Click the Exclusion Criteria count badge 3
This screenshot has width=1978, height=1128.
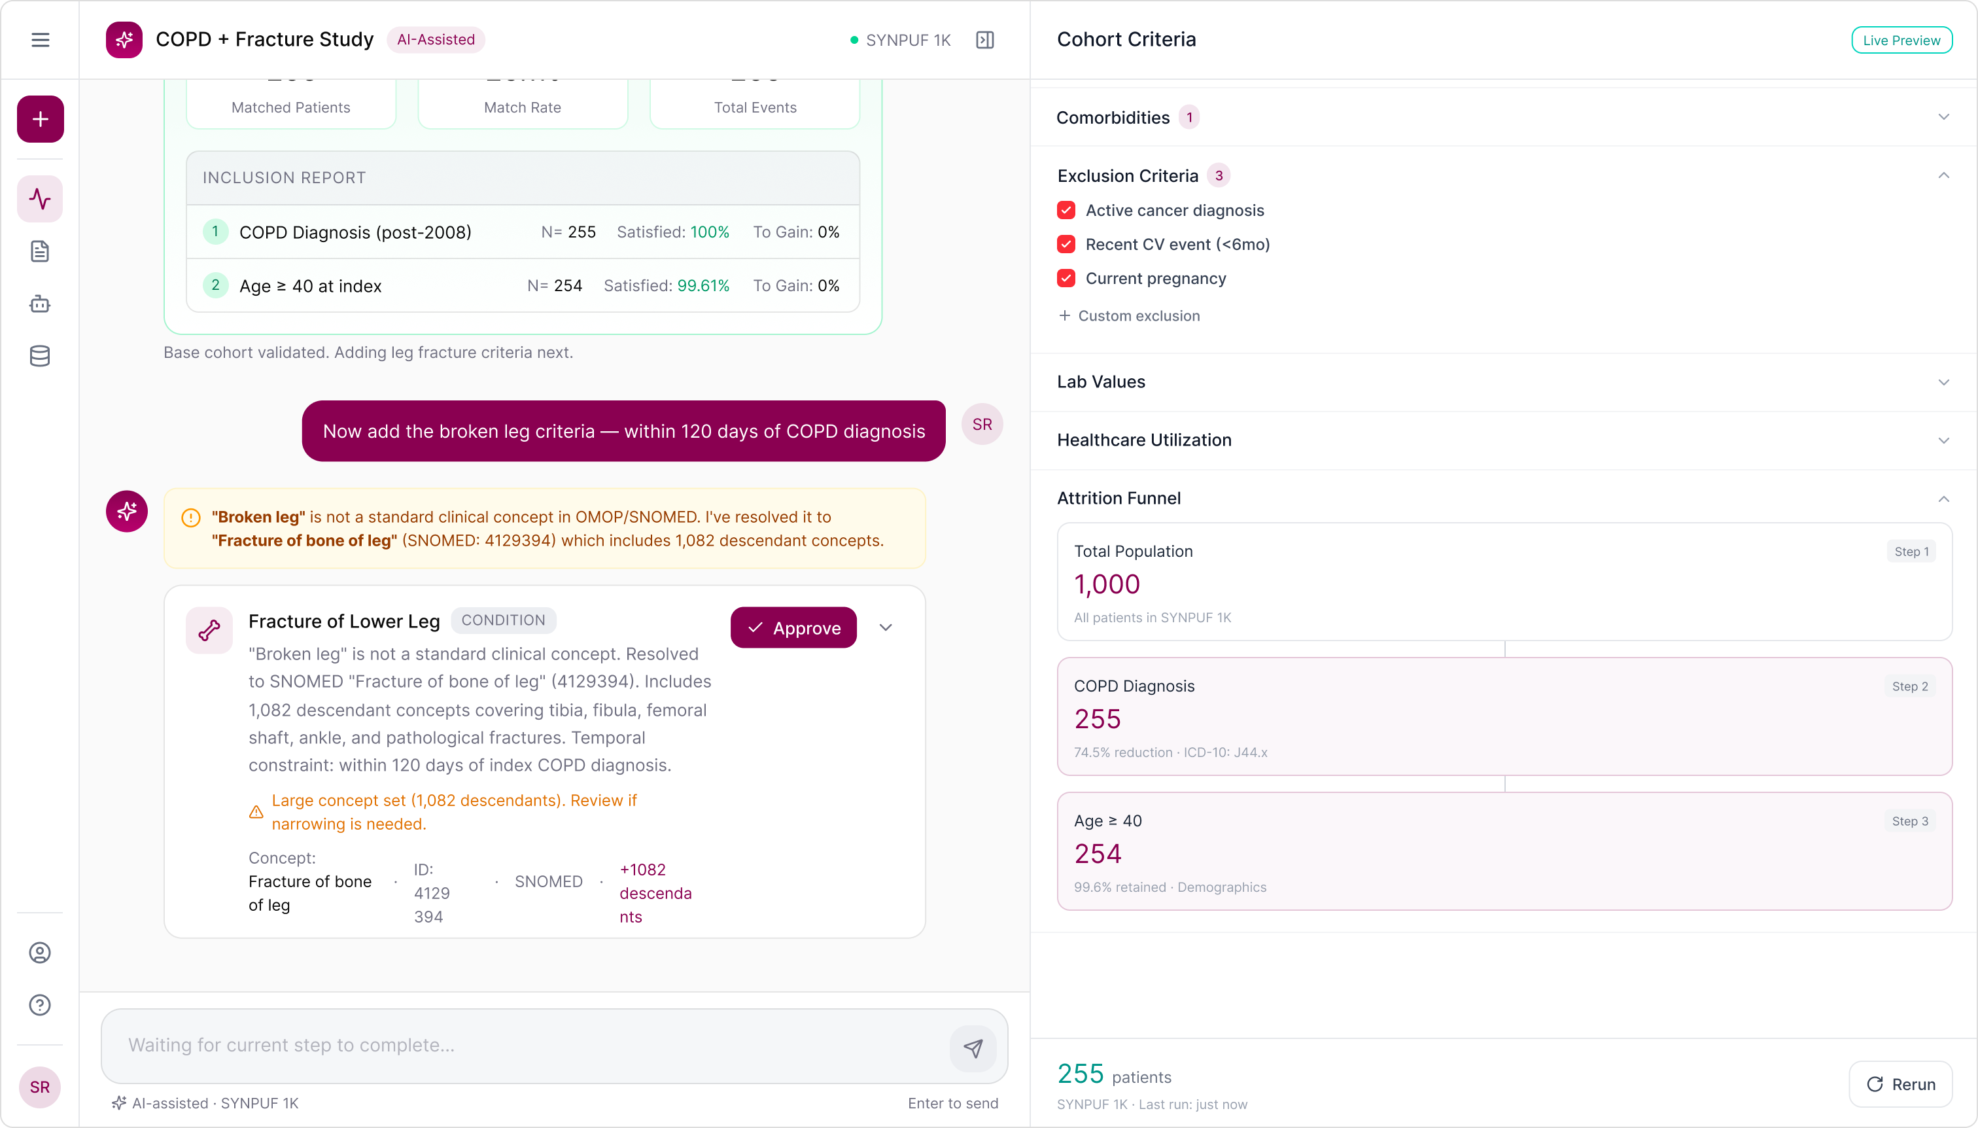1219,176
